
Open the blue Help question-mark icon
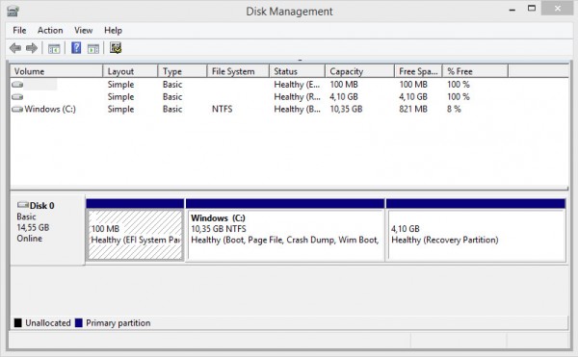click(76, 48)
